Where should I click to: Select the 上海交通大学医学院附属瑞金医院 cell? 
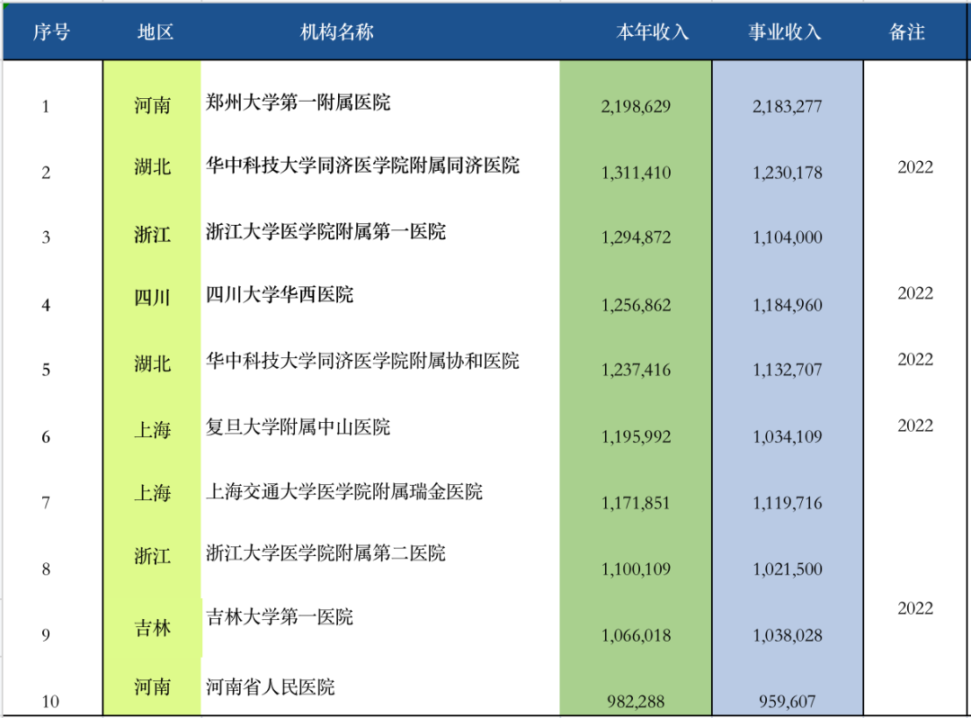344,492
